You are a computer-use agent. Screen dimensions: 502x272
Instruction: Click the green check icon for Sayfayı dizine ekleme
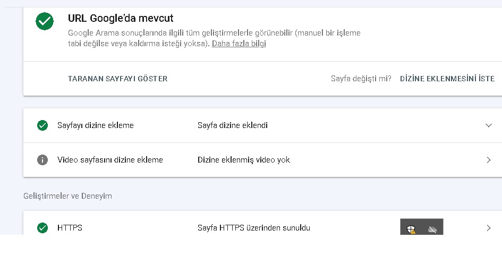pos(42,125)
